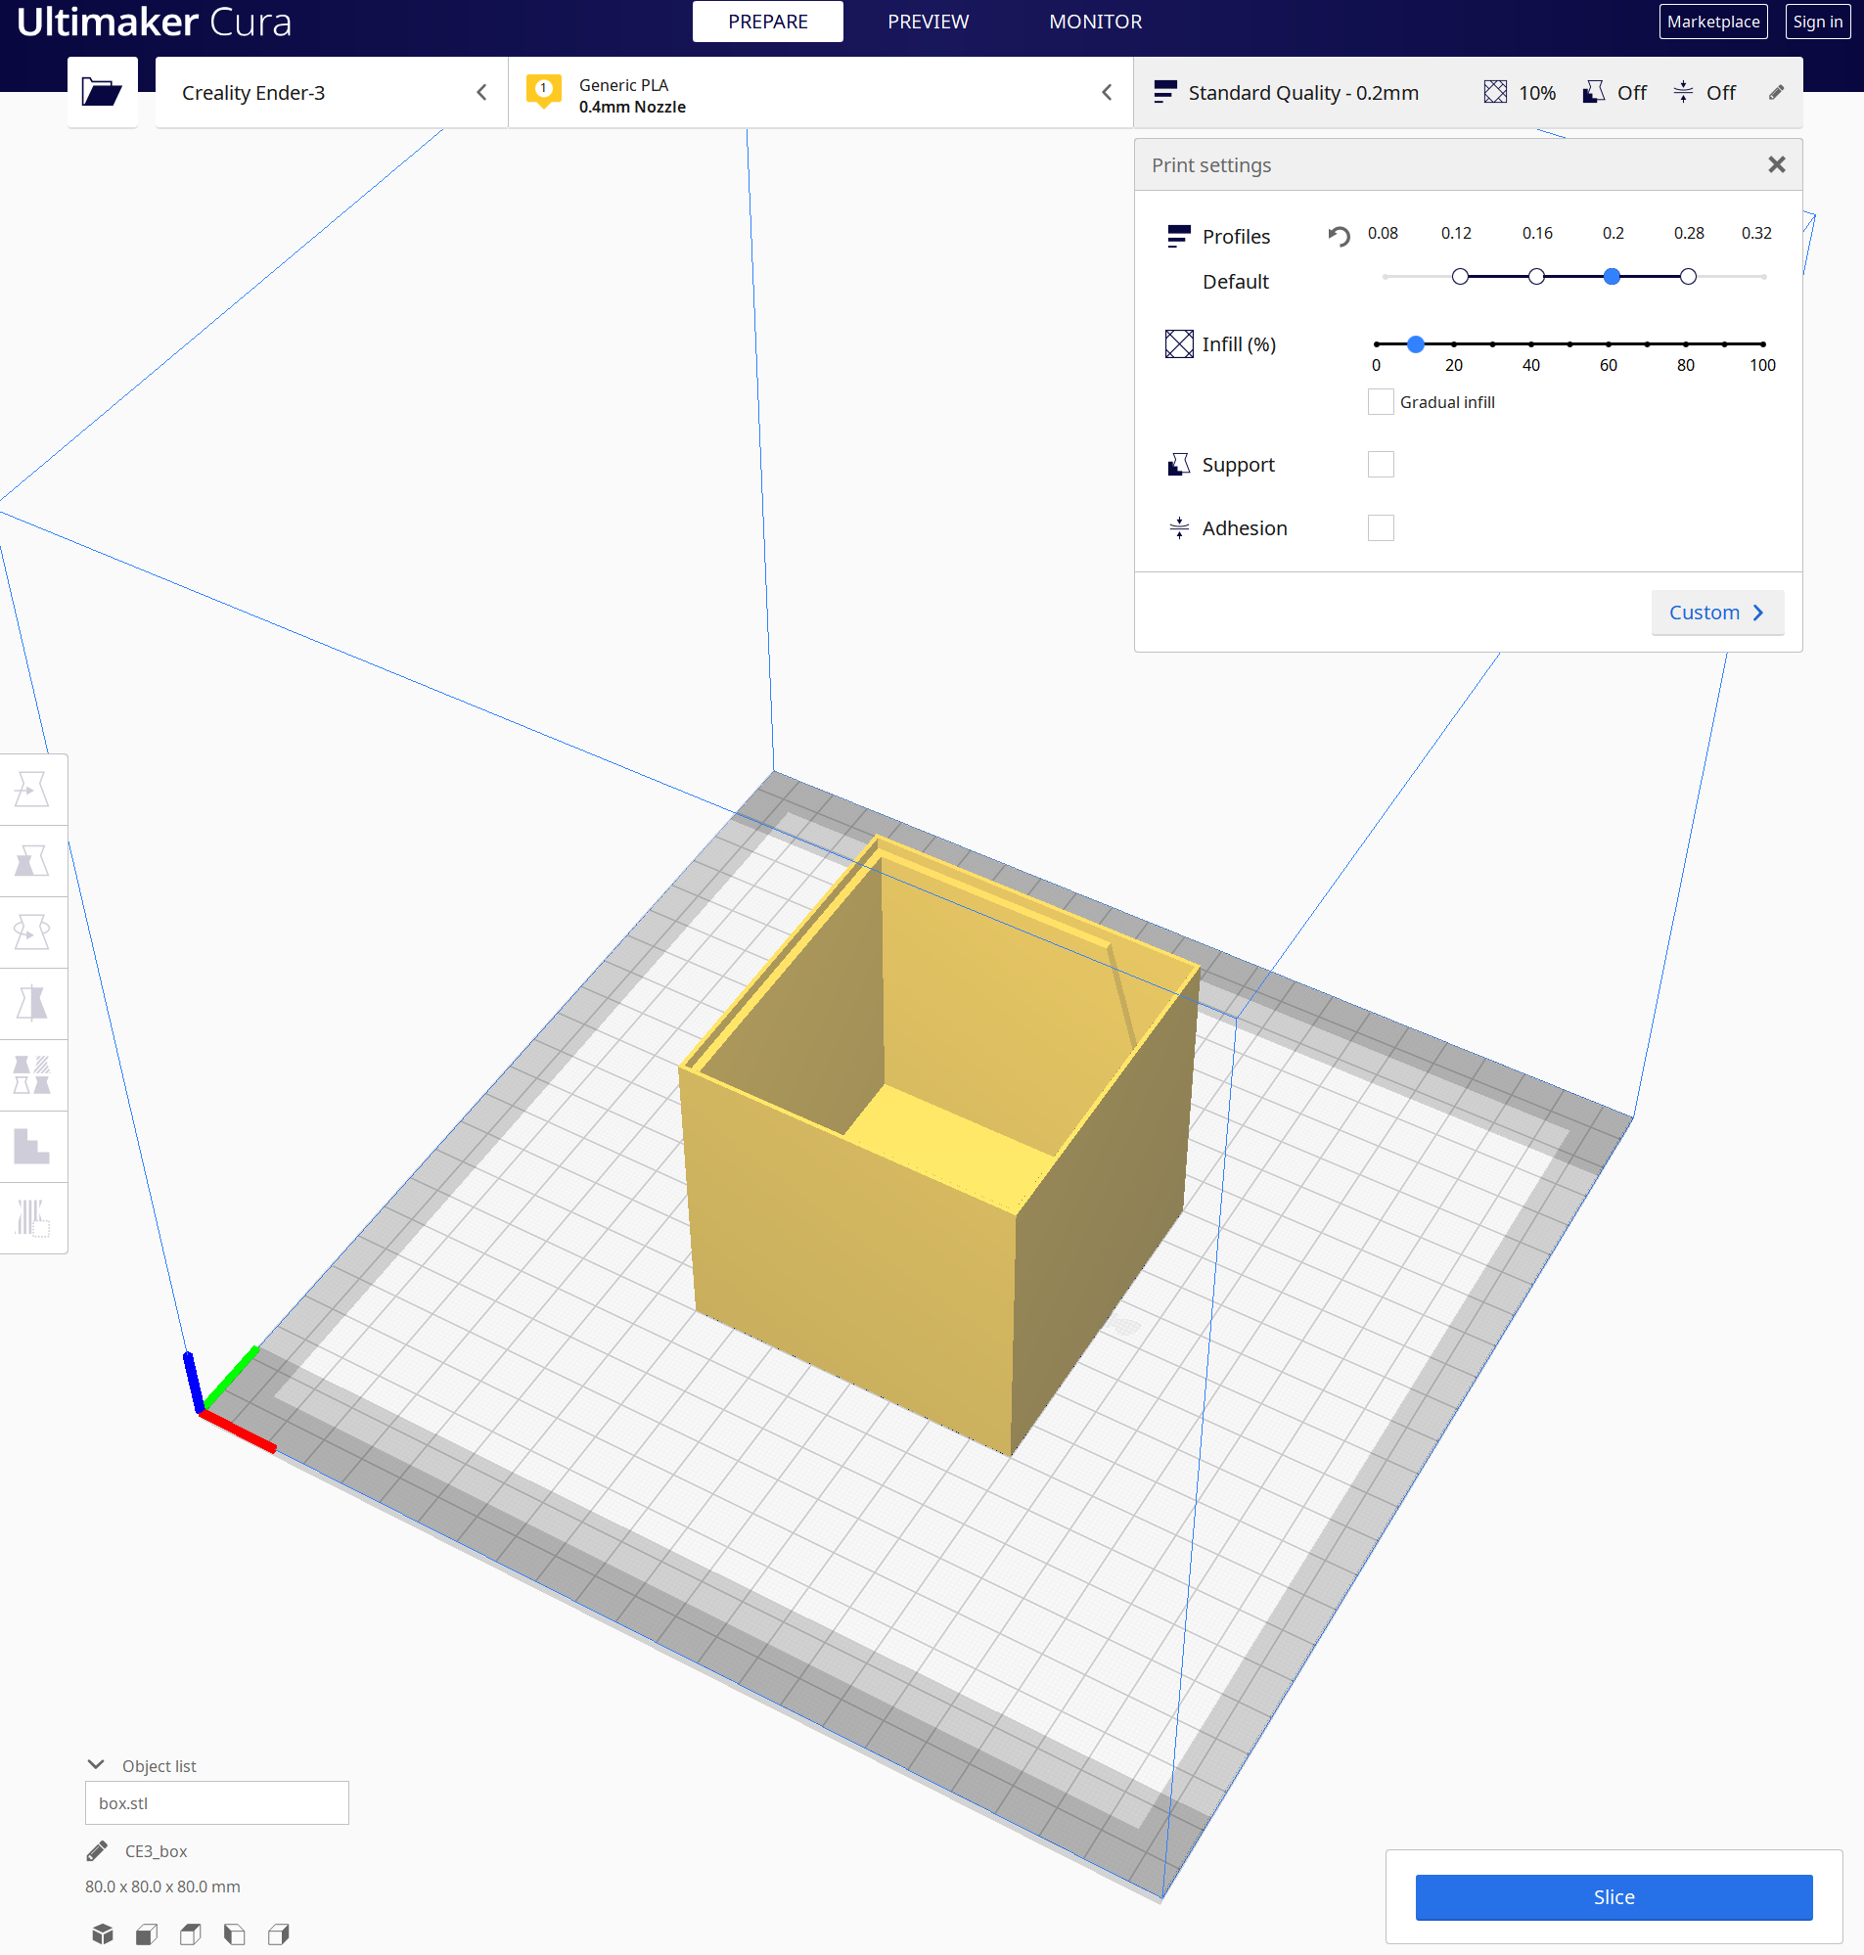Enable the Gradual infill checkbox
The width and height of the screenshot is (1864, 1955).
pos(1380,401)
